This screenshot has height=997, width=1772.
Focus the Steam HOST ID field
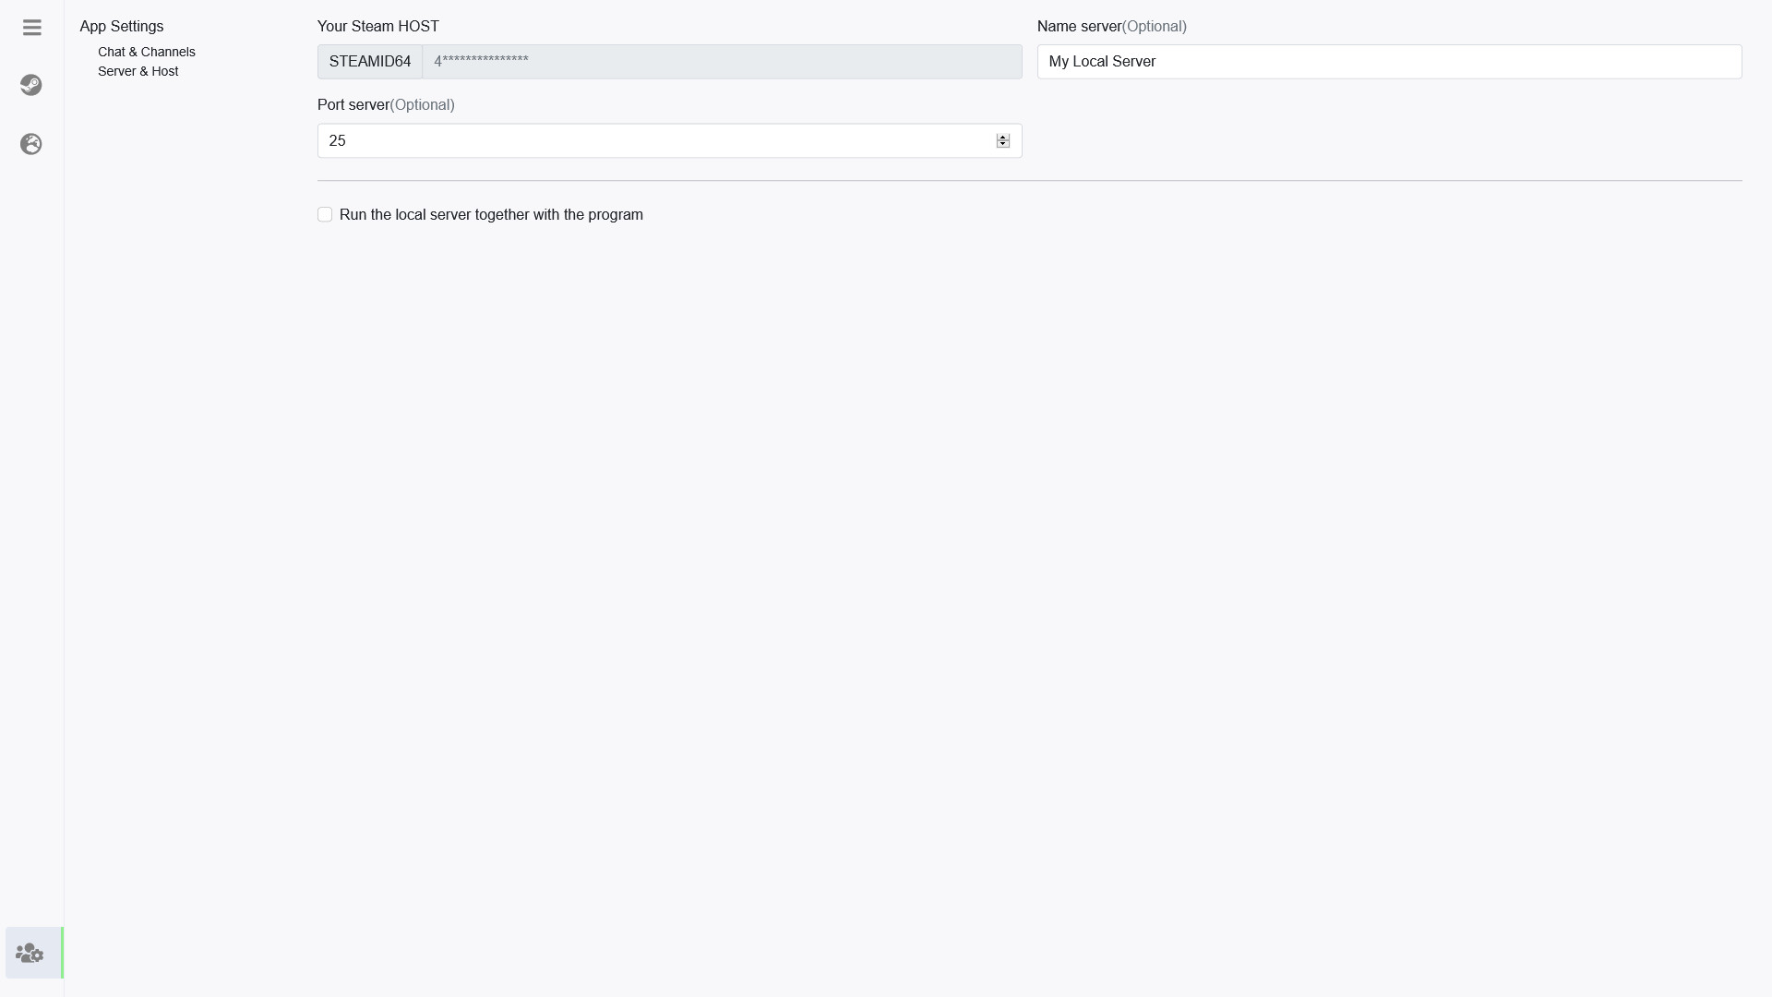tap(721, 62)
